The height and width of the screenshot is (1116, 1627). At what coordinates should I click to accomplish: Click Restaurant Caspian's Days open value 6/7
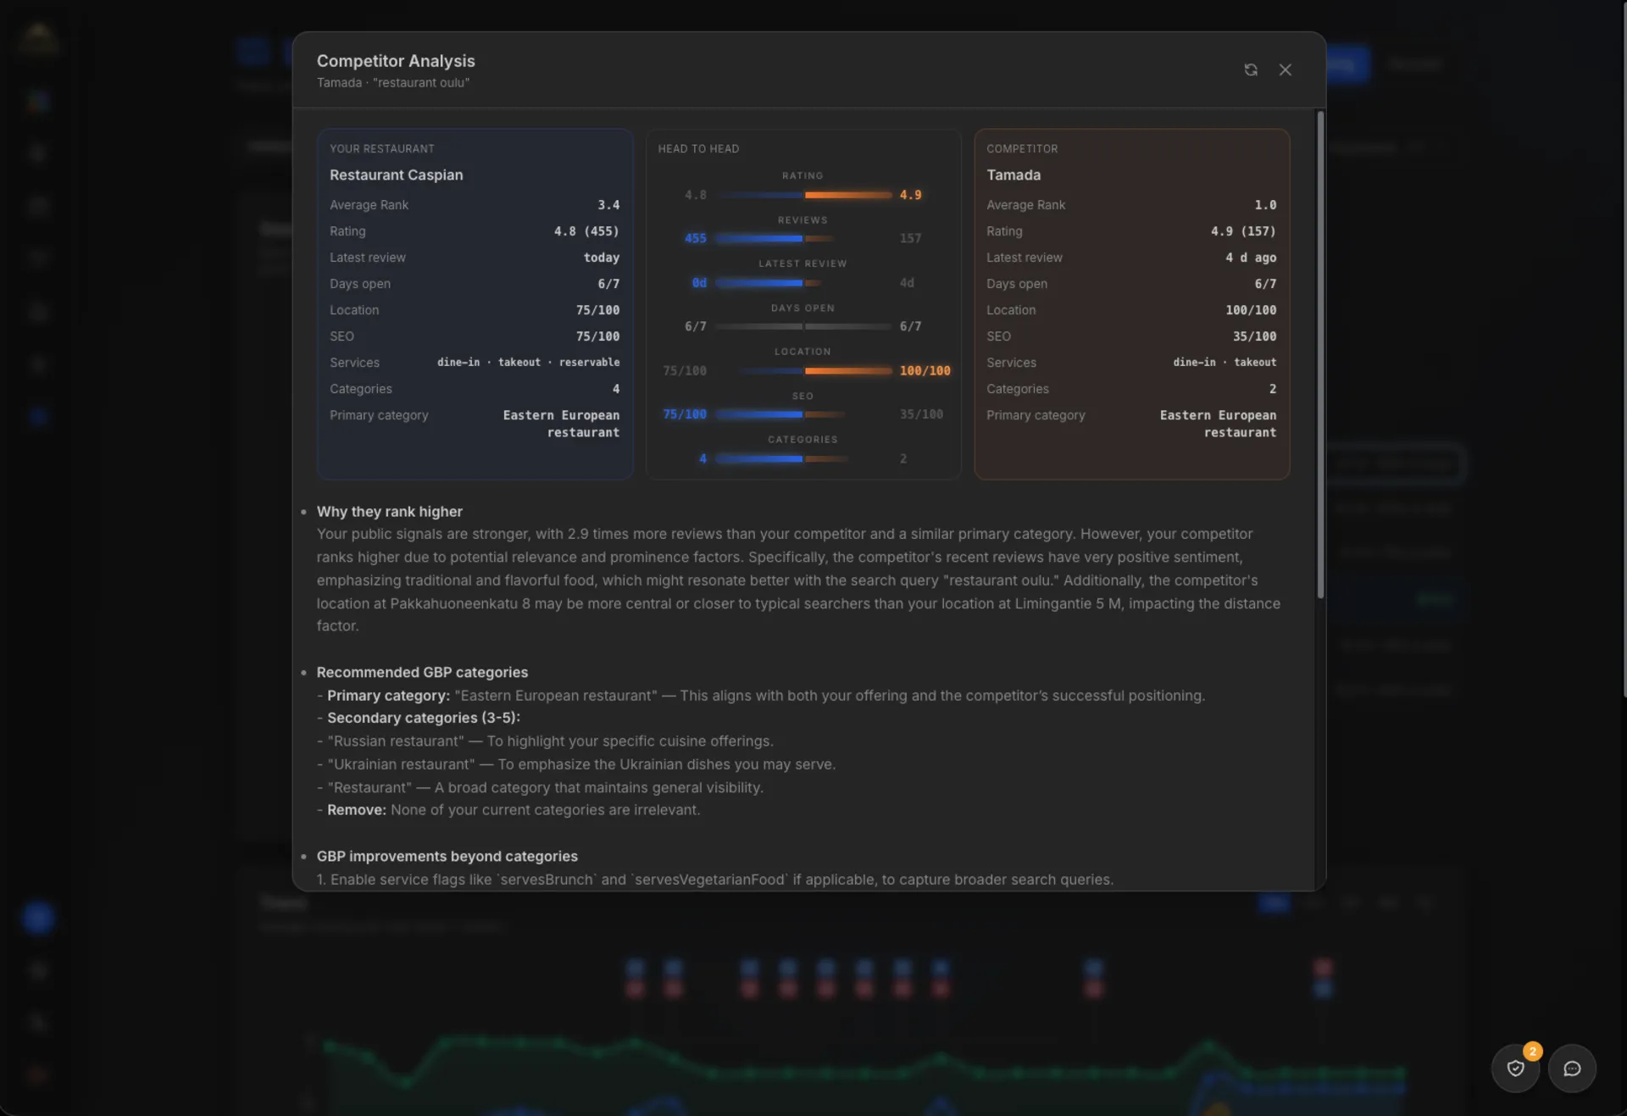608,284
